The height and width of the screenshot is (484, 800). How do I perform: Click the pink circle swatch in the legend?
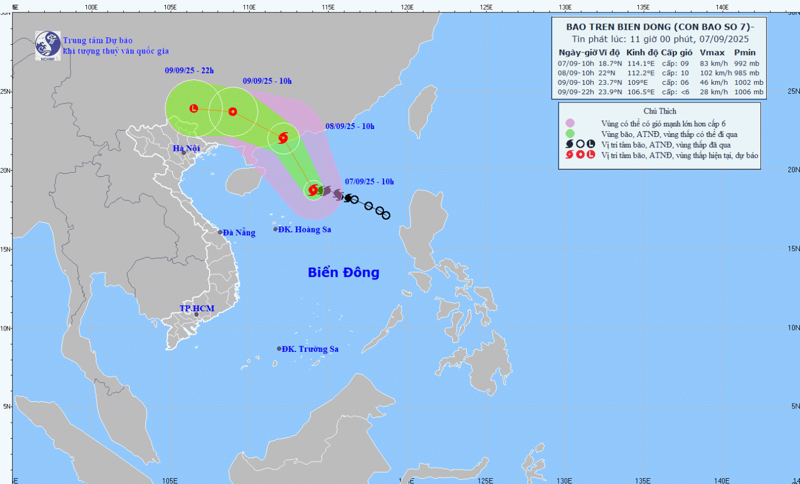(570, 124)
